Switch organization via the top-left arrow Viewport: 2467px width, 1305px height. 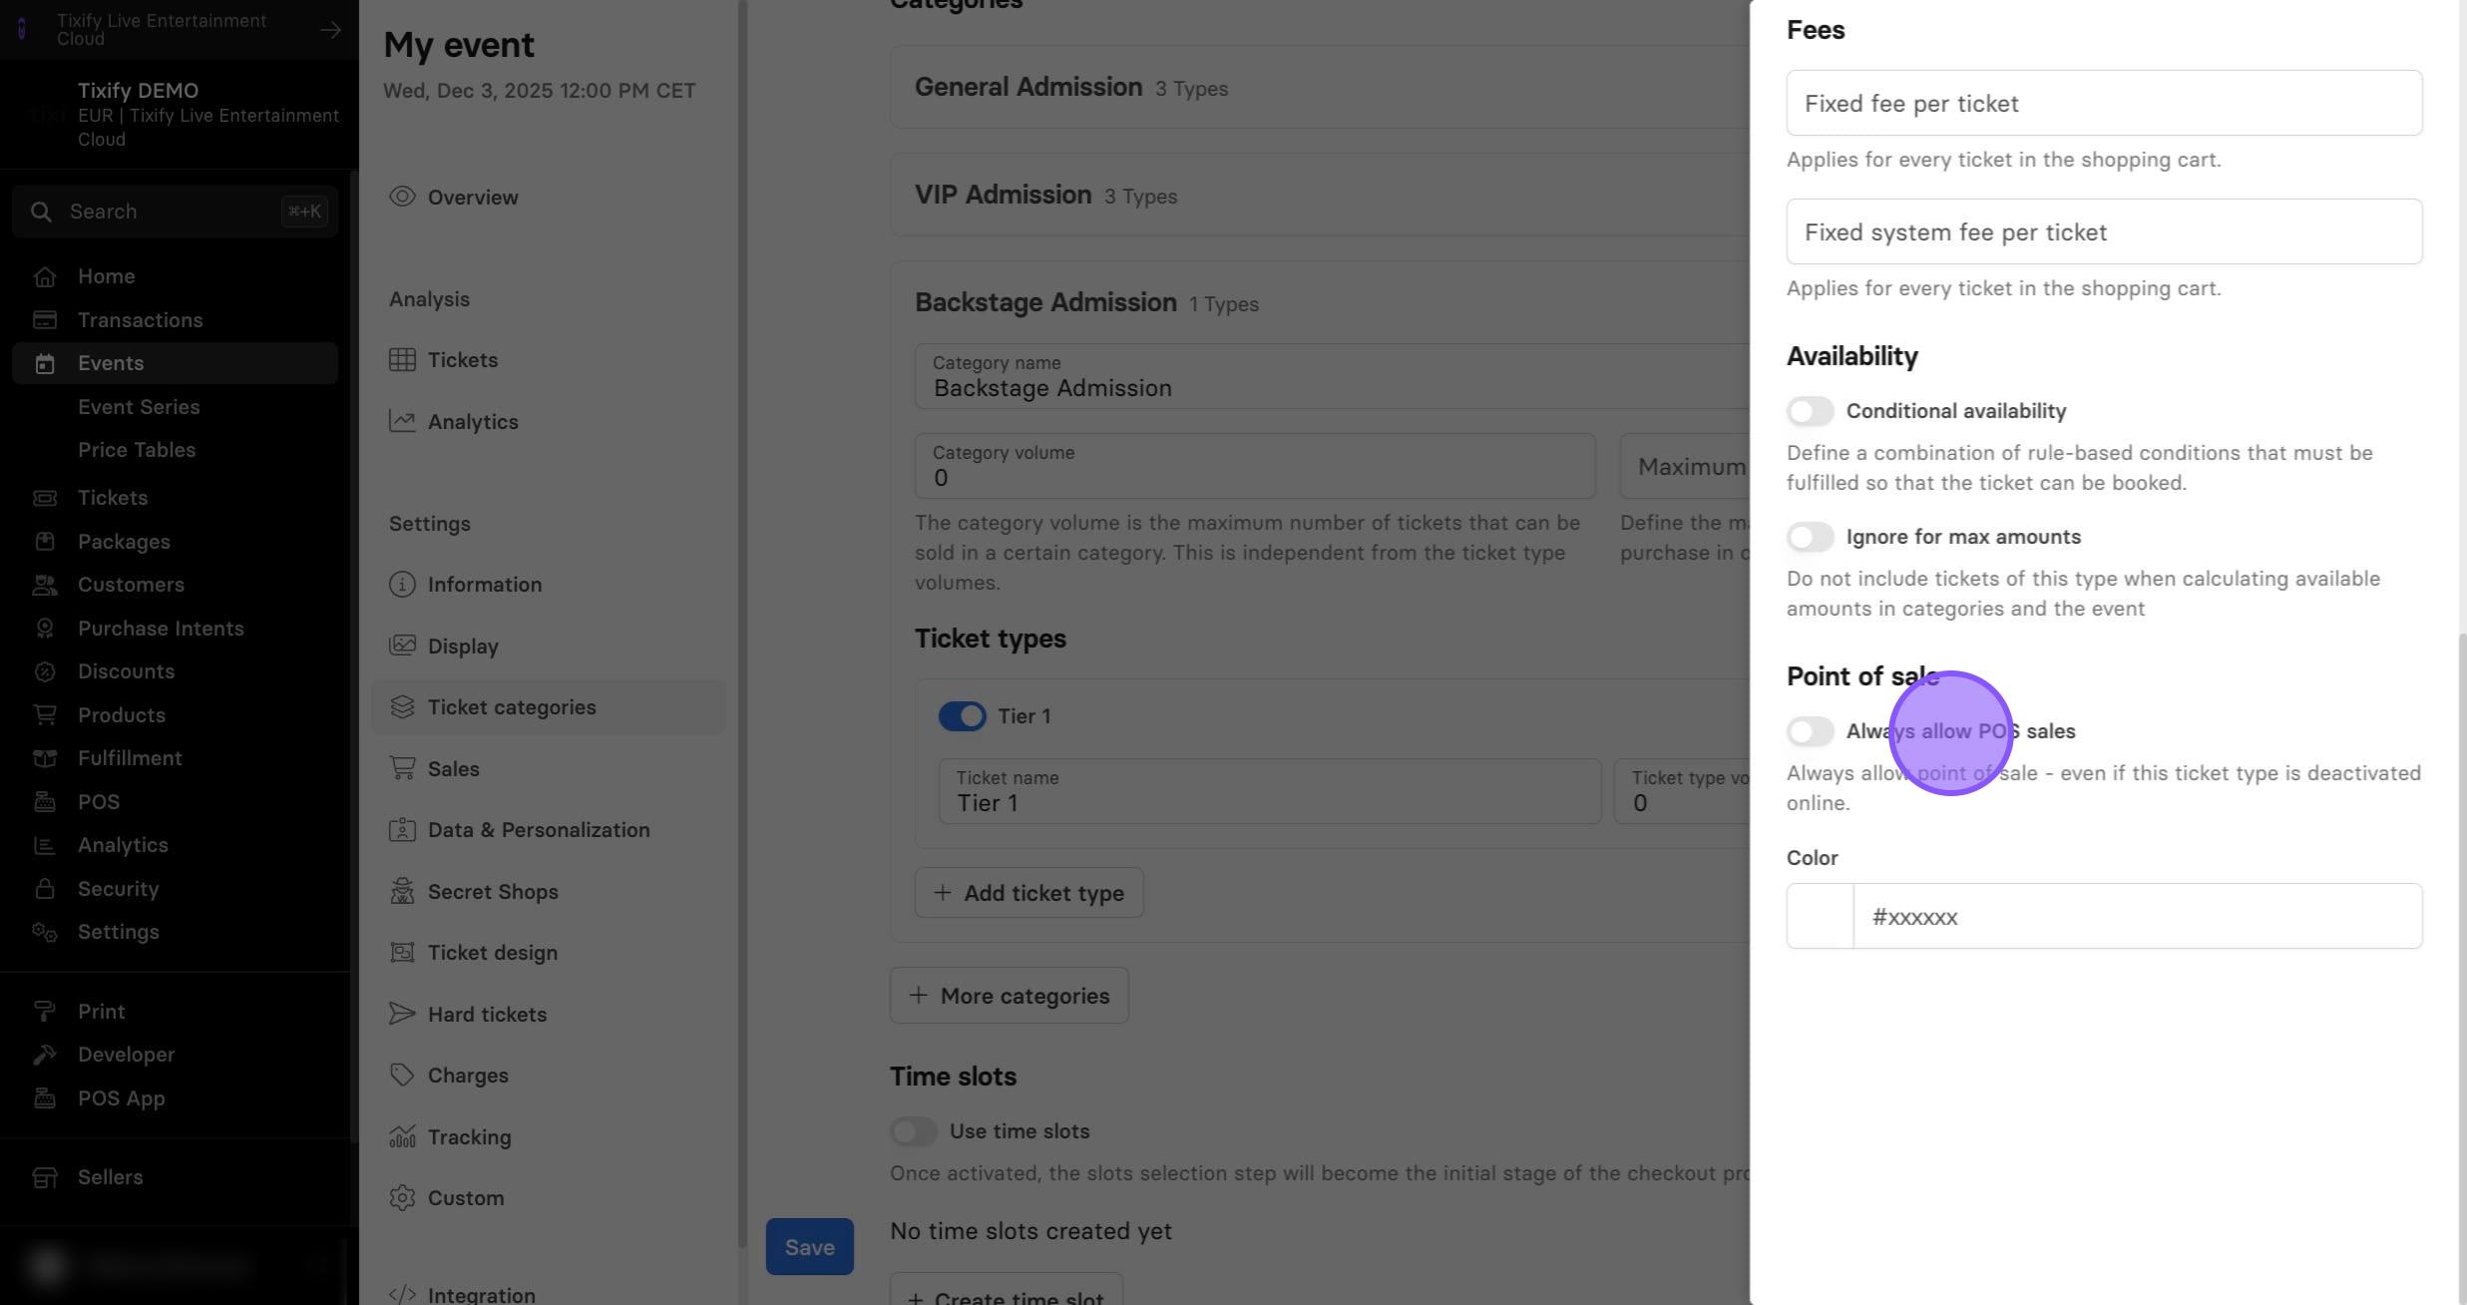coord(330,30)
